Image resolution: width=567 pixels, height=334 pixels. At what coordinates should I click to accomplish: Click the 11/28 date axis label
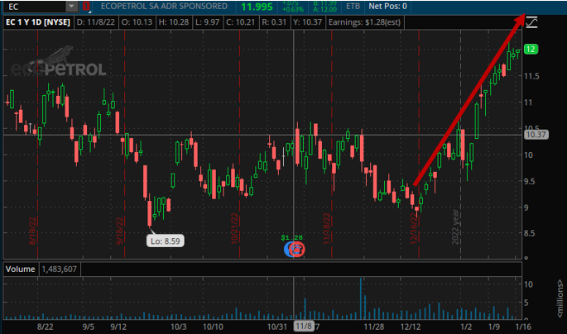tap(374, 327)
